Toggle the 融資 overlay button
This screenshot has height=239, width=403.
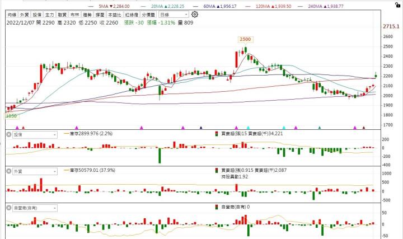click(62, 15)
